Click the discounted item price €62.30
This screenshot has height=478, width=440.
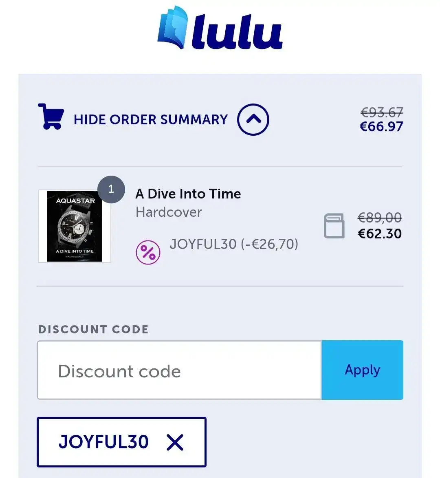380,234
